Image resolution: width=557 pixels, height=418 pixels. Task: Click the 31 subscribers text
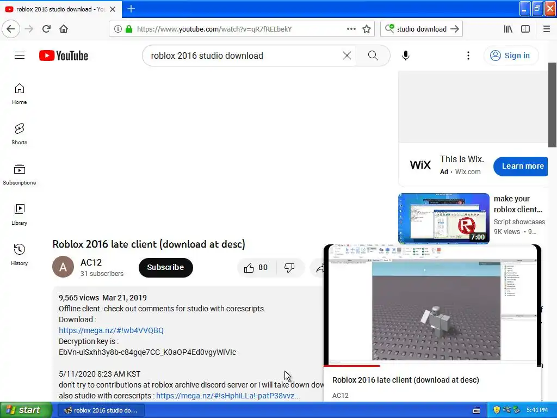point(102,274)
